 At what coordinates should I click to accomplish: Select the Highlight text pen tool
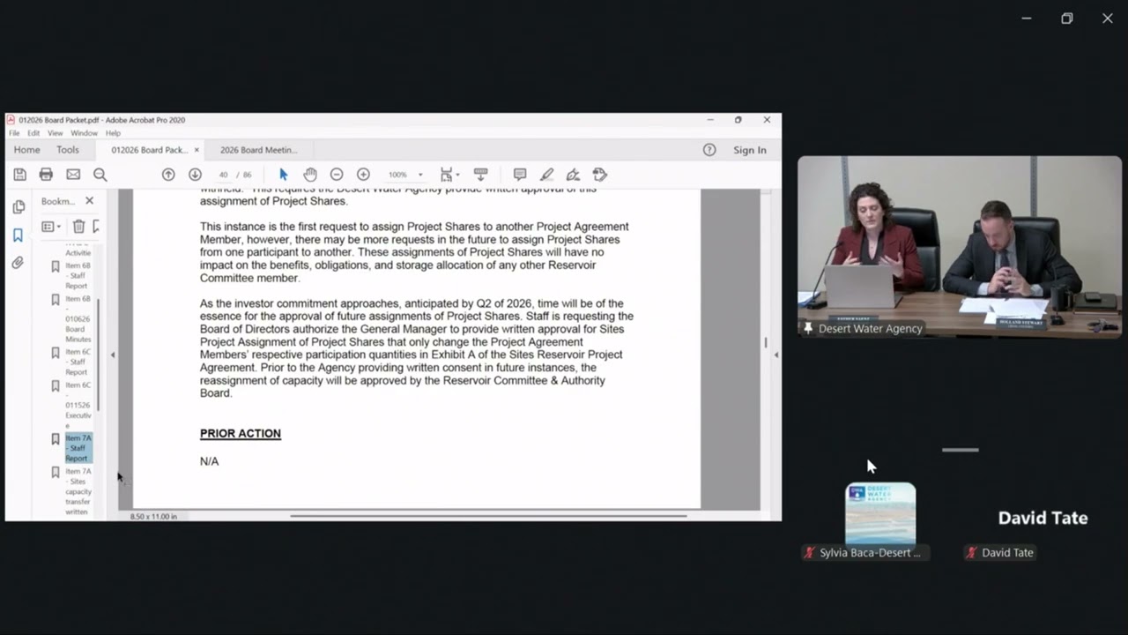coord(547,175)
